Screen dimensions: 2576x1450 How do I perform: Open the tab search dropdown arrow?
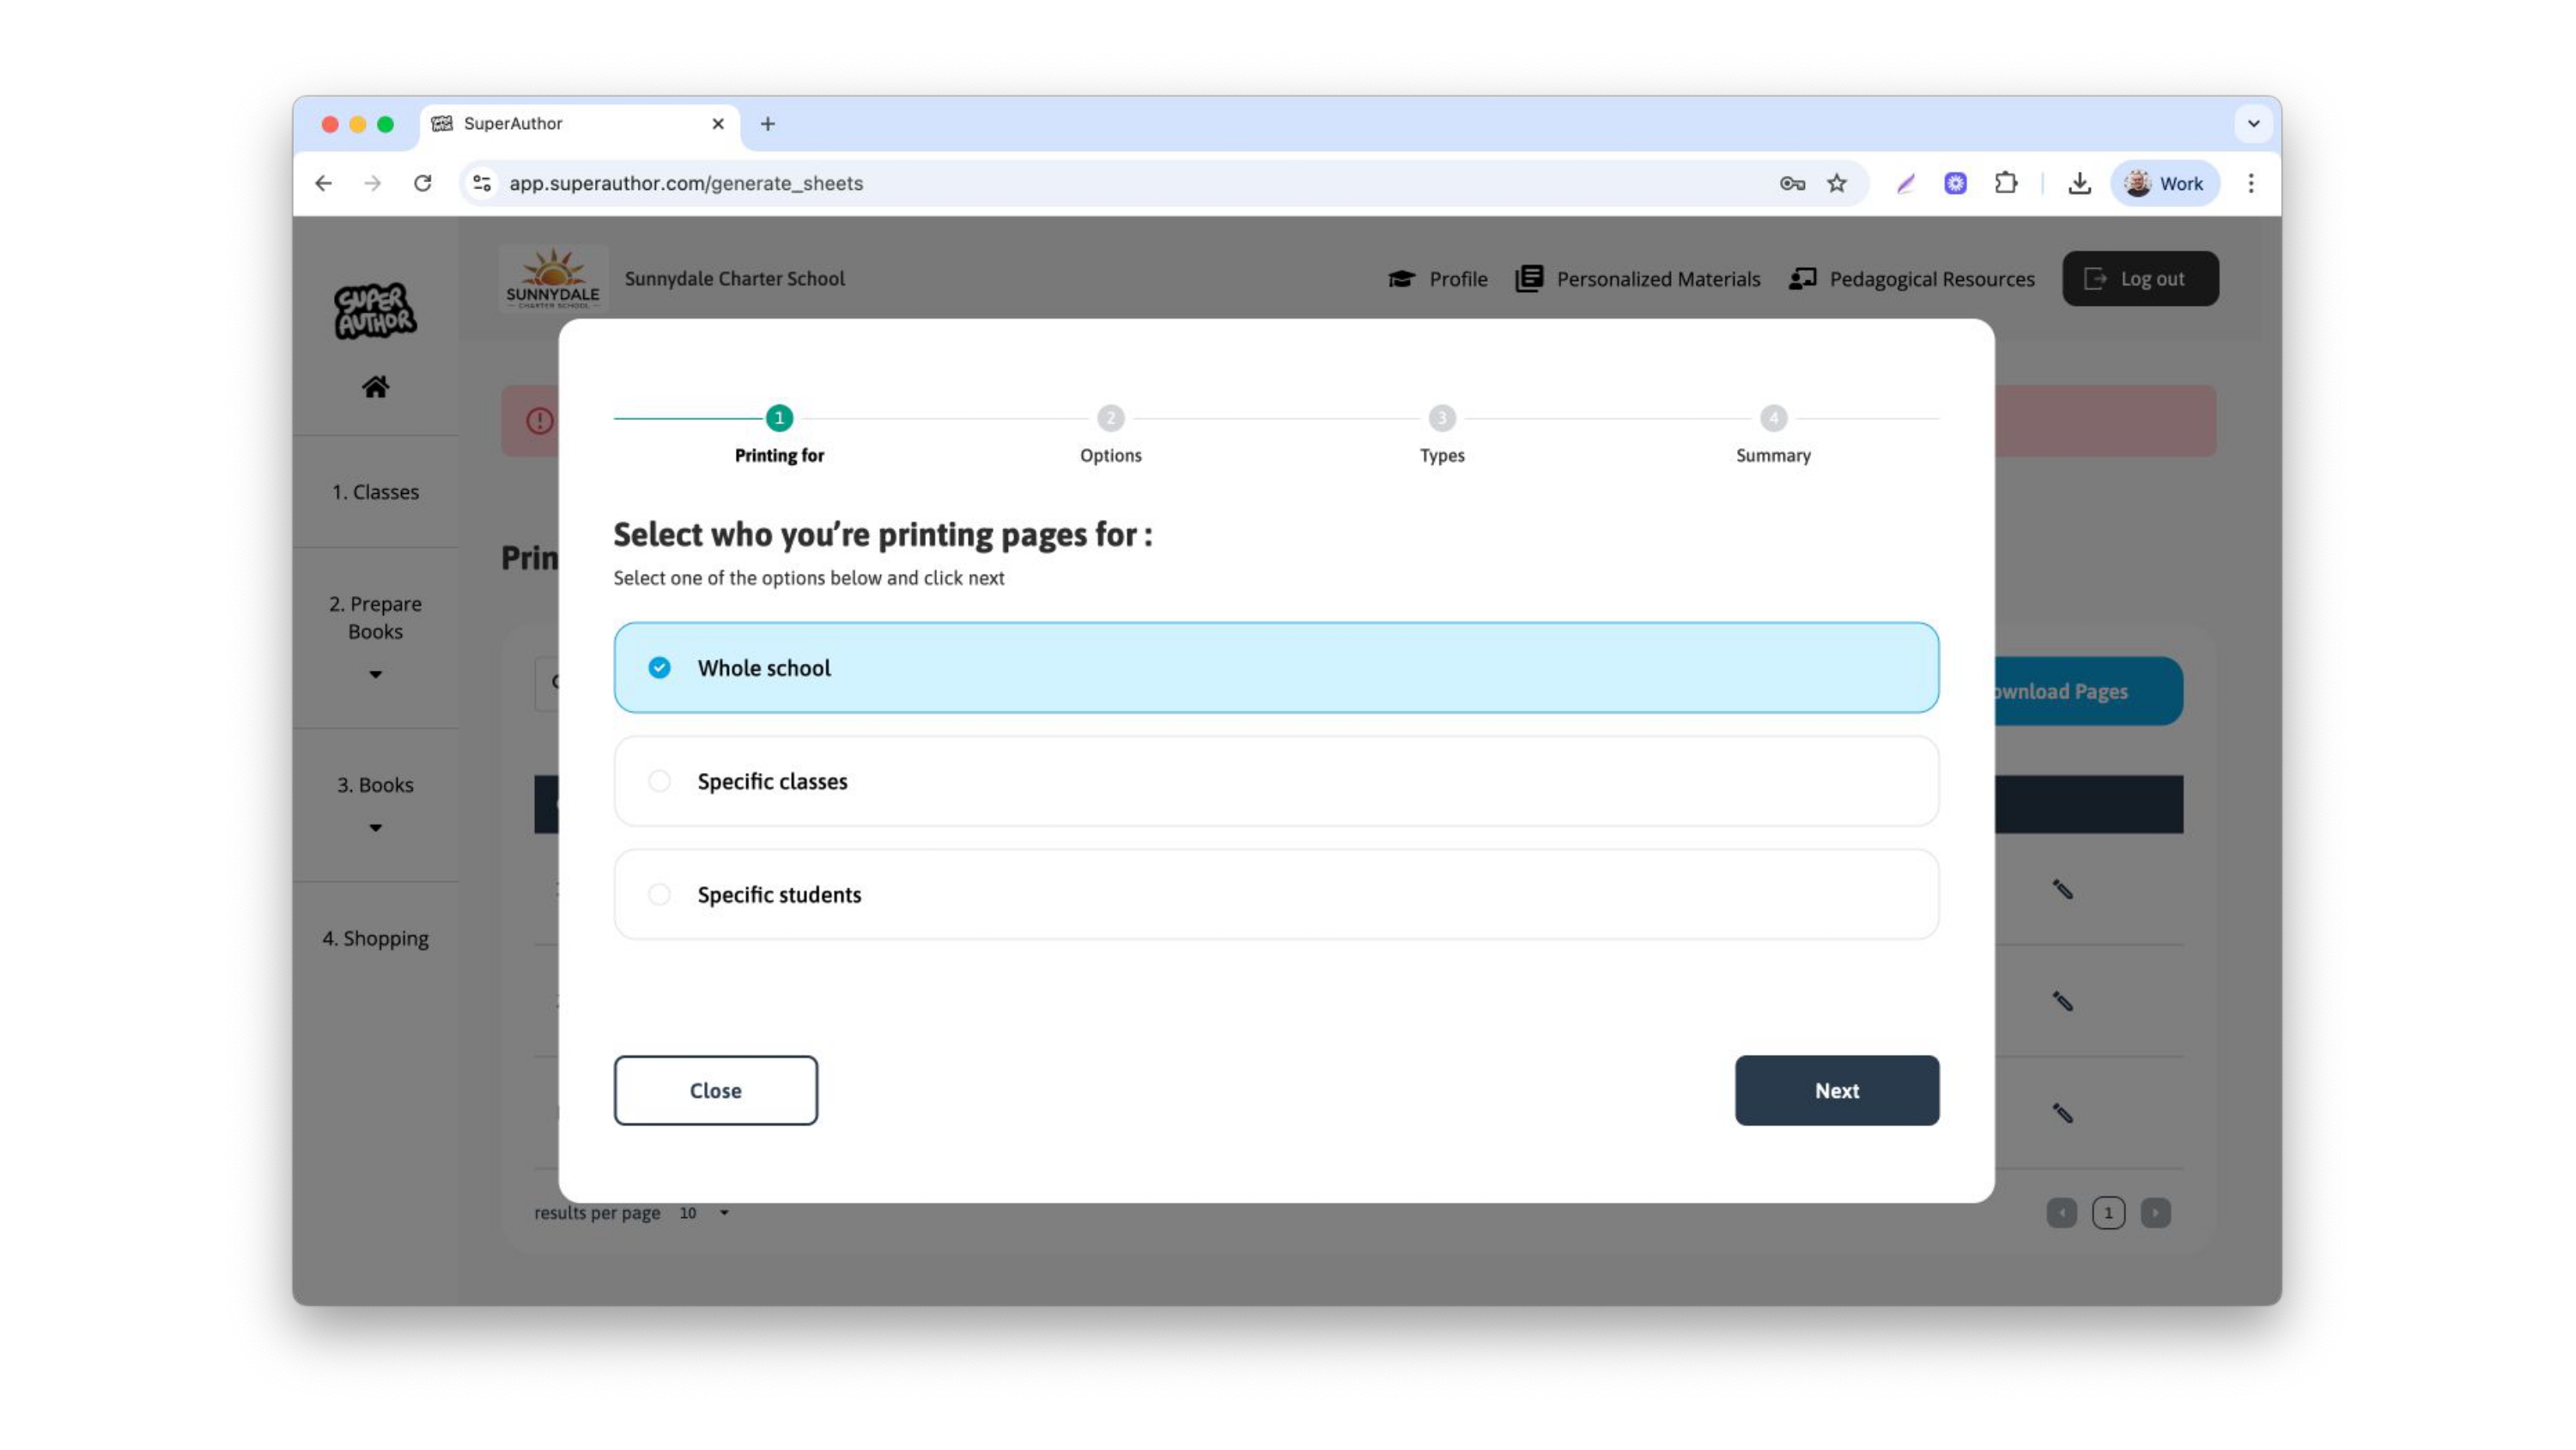tap(2253, 123)
